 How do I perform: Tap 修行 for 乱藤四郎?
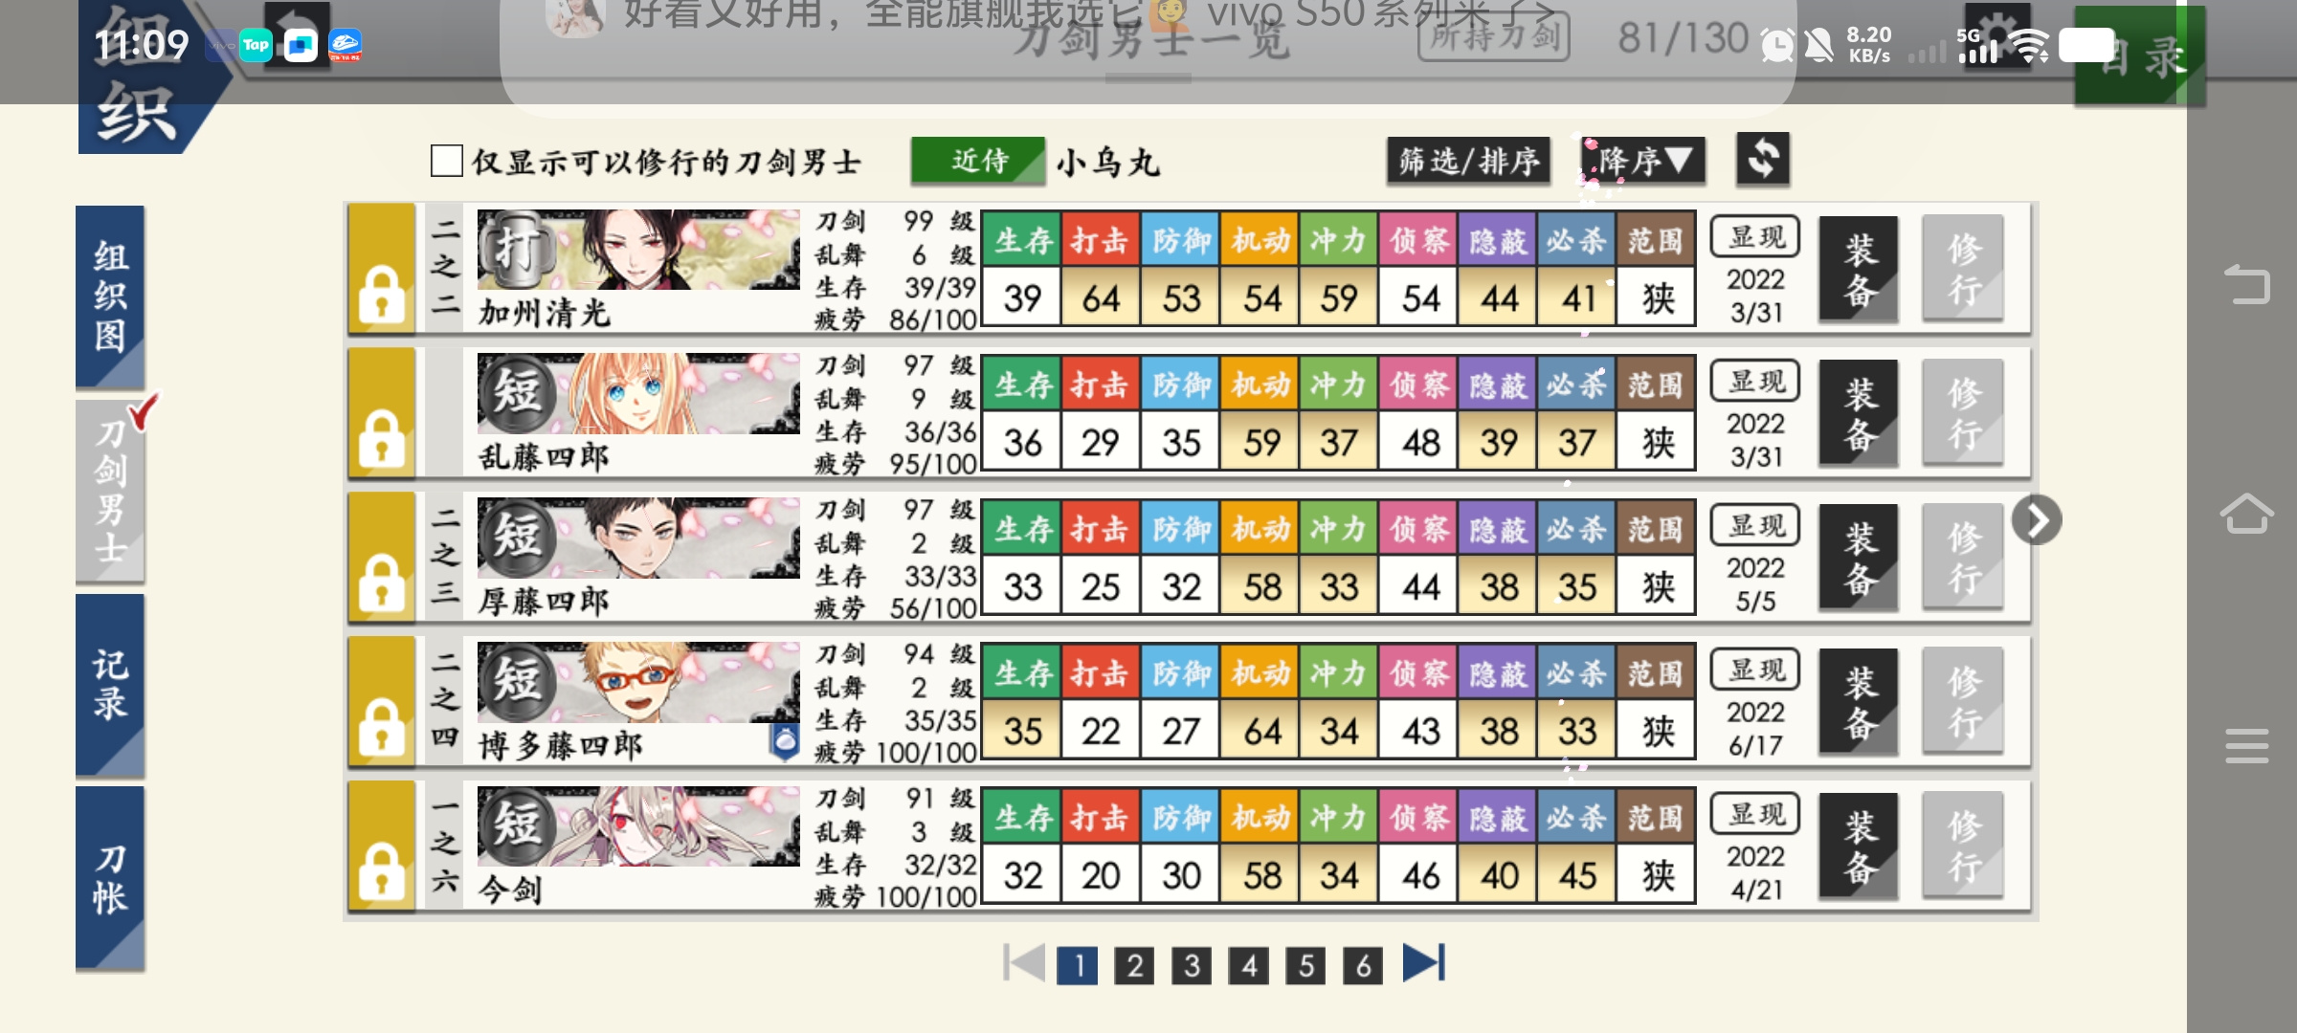coord(1963,413)
